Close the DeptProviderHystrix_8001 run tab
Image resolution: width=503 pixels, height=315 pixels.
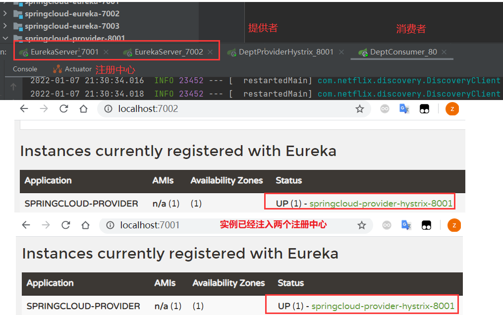[x=341, y=52]
